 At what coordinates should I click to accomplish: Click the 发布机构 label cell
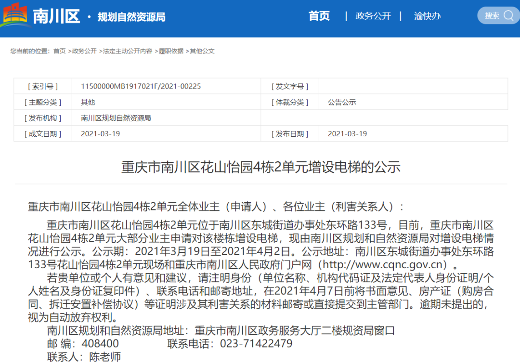point(43,118)
